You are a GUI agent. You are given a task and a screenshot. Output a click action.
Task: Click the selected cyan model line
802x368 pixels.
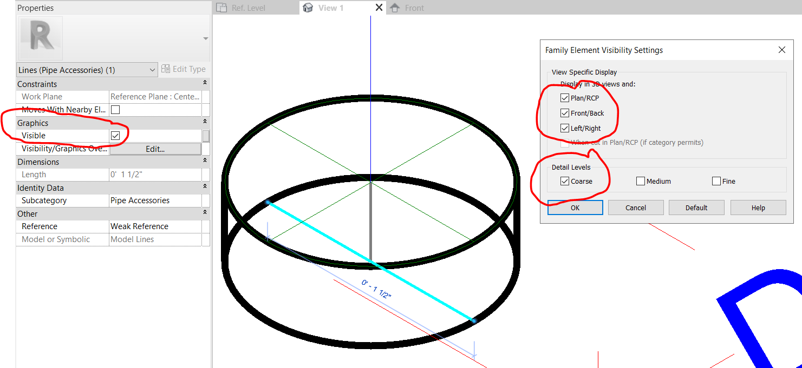pyautogui.click(x=370, y=262)
